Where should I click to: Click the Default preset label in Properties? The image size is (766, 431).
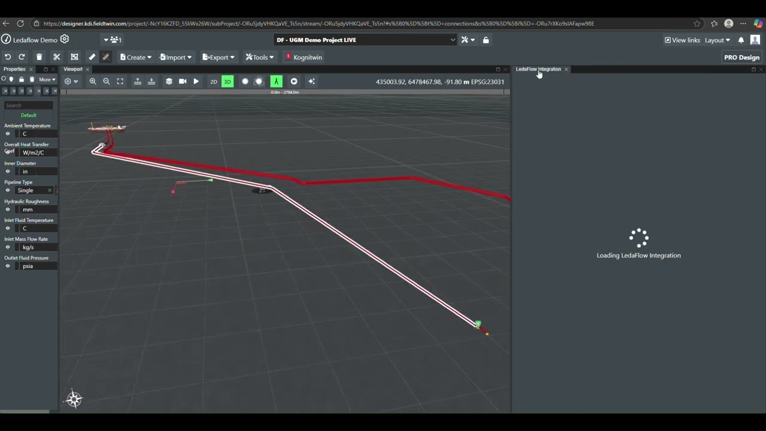(x=29, y=115)
